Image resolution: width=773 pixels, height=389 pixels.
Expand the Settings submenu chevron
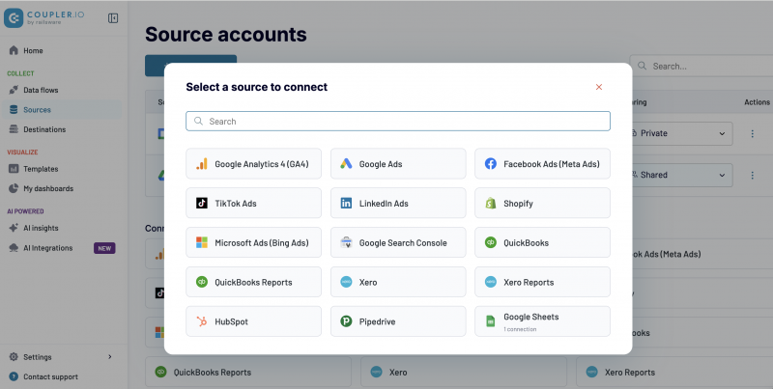click(x=110, y=356)
